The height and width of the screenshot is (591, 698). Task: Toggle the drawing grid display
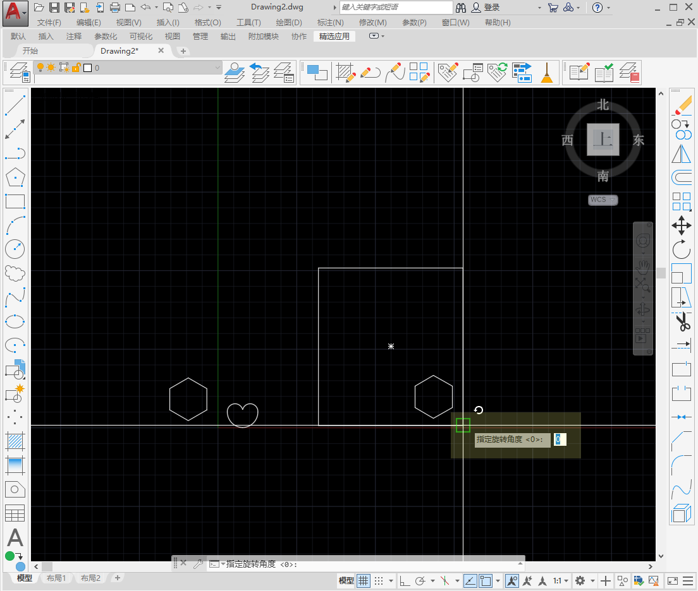tap(364, 580)
